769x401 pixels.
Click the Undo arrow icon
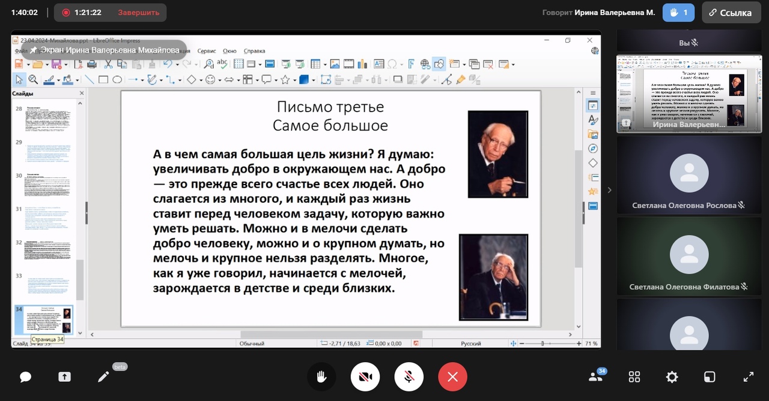point(168,64)
